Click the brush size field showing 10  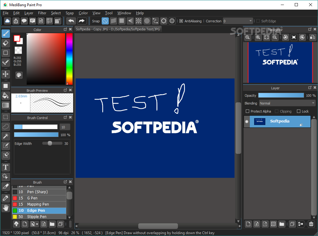(65, 127)
